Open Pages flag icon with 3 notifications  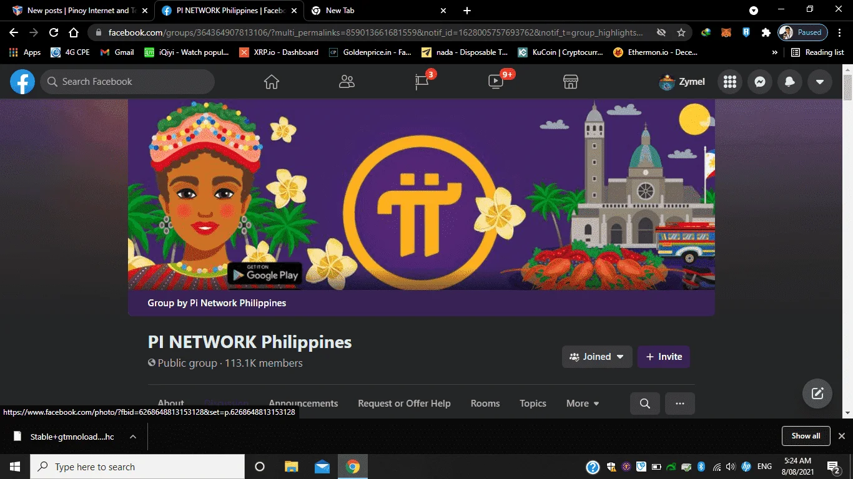point(423,82)
